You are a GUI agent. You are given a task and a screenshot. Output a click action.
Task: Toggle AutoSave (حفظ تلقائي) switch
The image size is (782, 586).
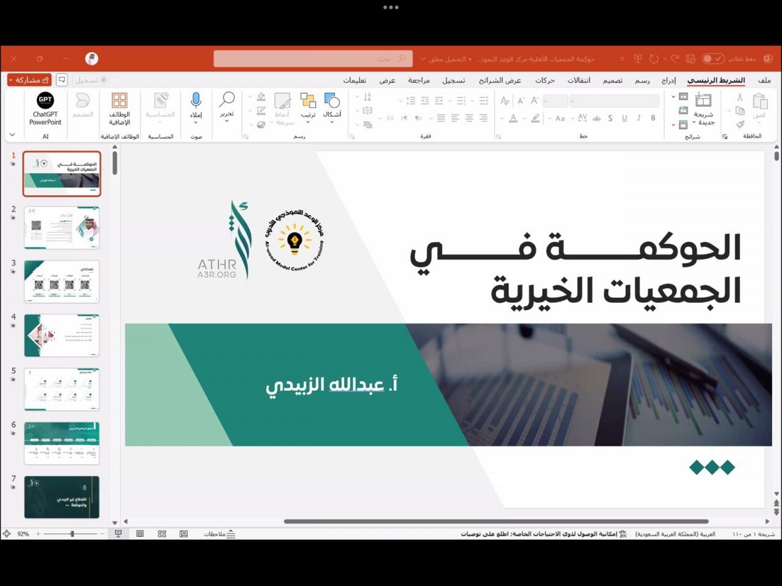pos(713,59)
